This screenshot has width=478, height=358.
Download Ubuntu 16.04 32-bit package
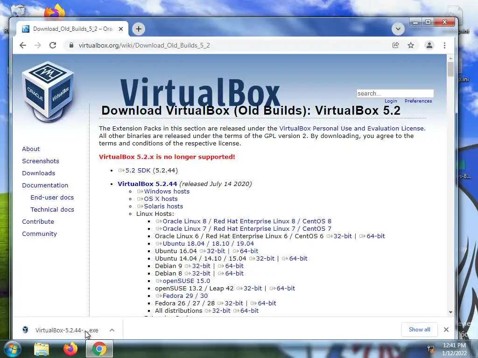(x=212, y=251)
